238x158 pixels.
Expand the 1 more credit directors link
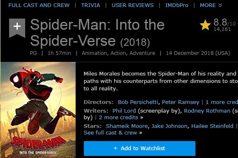(x=222, y=102)
